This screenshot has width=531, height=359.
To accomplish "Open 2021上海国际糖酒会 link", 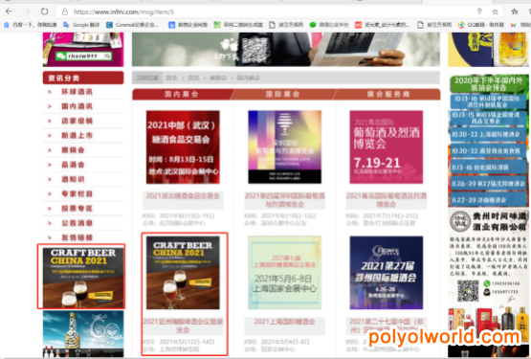I will (284, 322).
